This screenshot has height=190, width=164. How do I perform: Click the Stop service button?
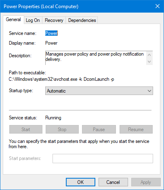[62, 130]
